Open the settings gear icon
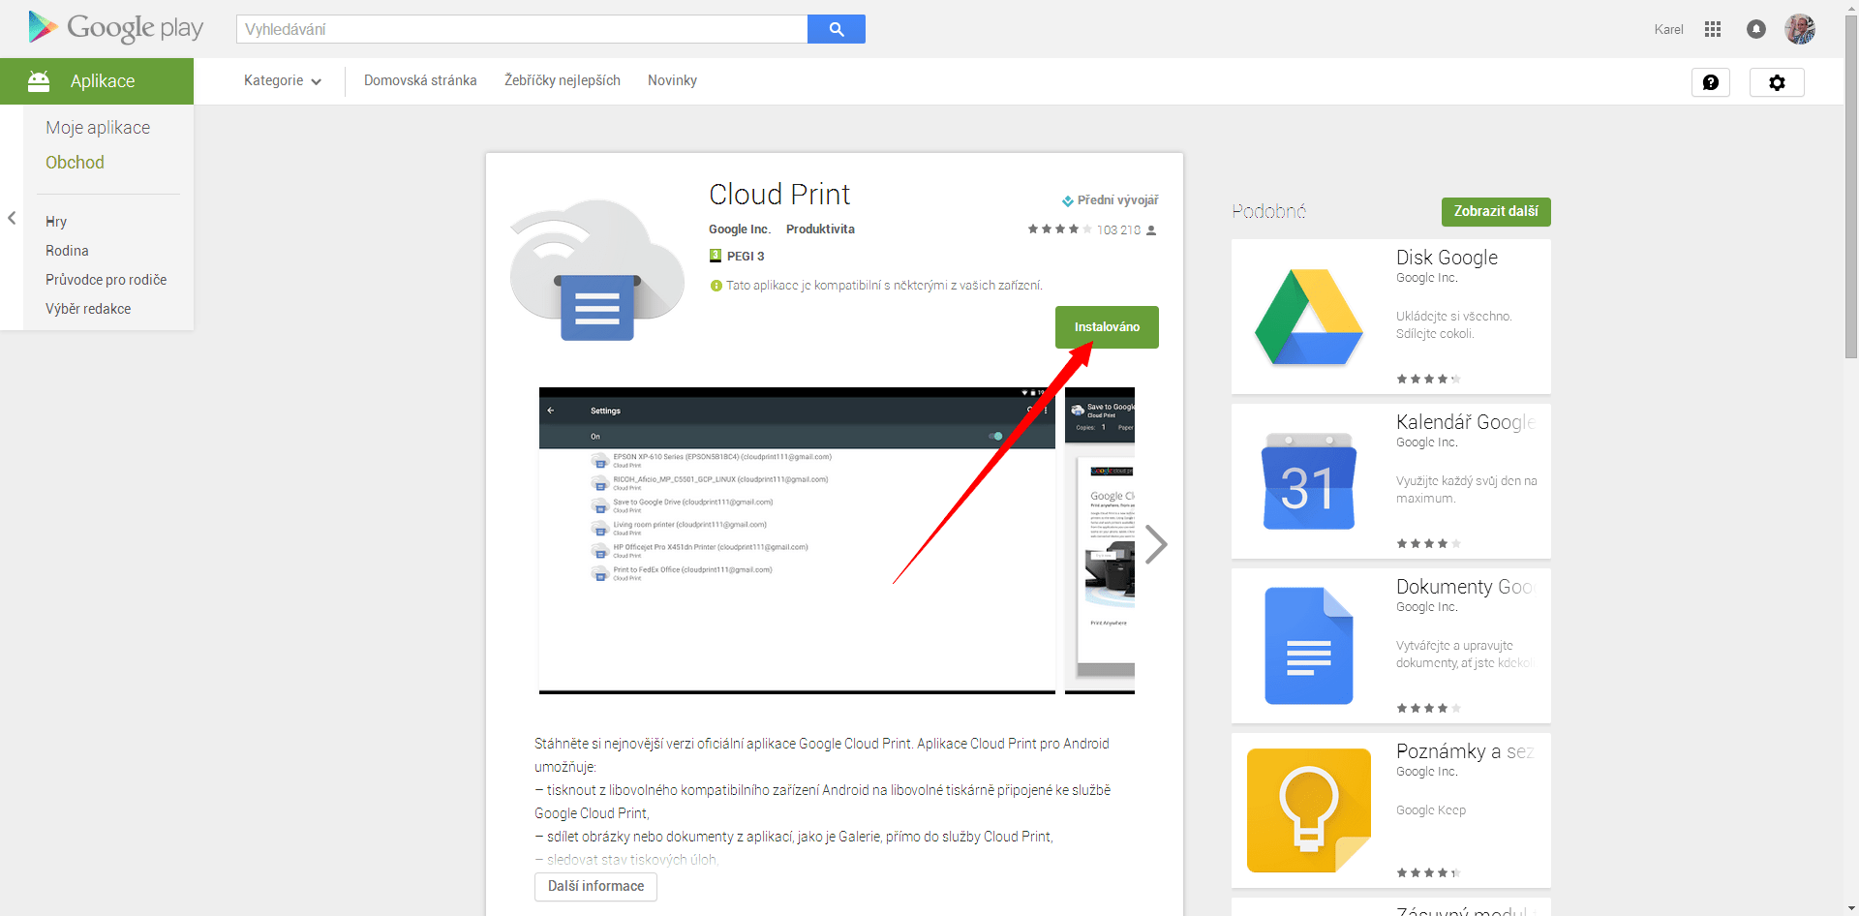The height and width of the screenshot is (916, 1859). [x=1777, y=82]
